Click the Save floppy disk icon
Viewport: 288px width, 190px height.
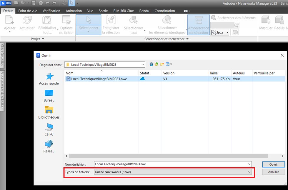(34, 3)
